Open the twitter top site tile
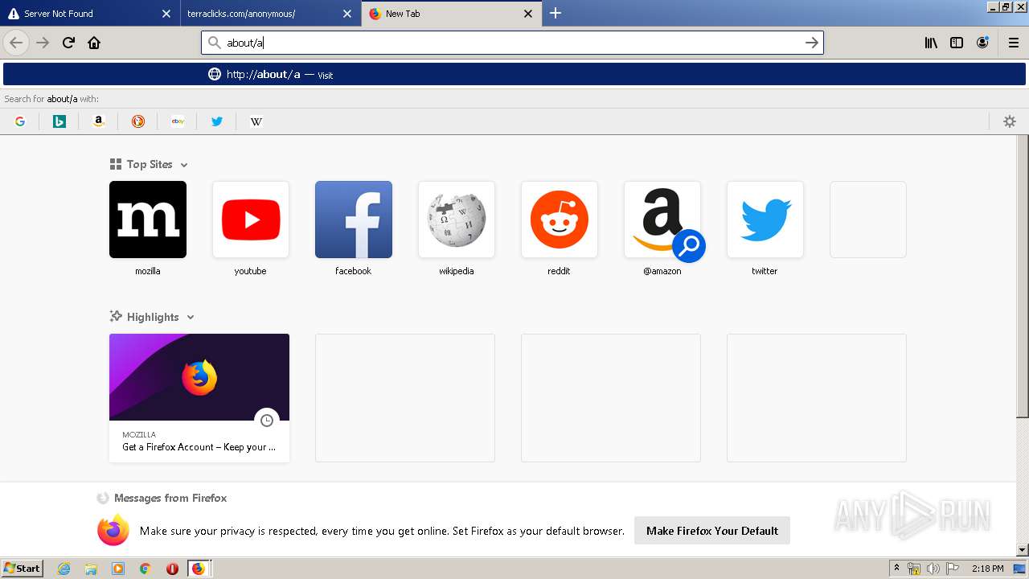This screenshot has width=1029, height=579. pos(765,220)
